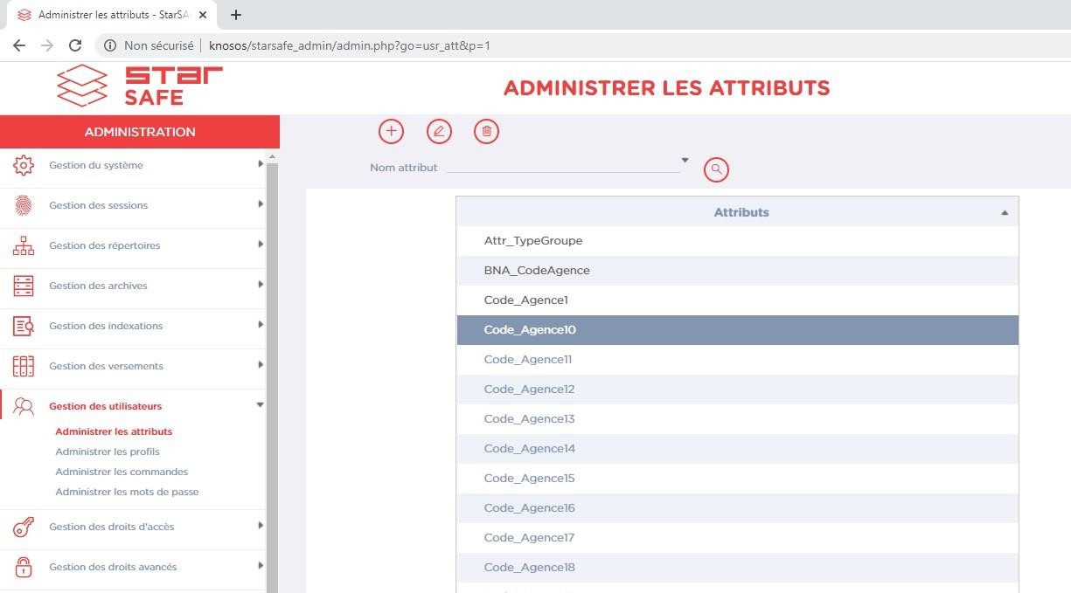Click the Gestion des droits avancés padlock icon
Image resolution: width=1071 pixels, height=593 pixels.
point(24,567)
